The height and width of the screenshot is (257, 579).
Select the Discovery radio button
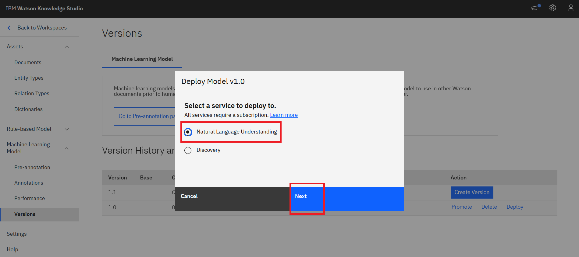[x=188, y=150]
